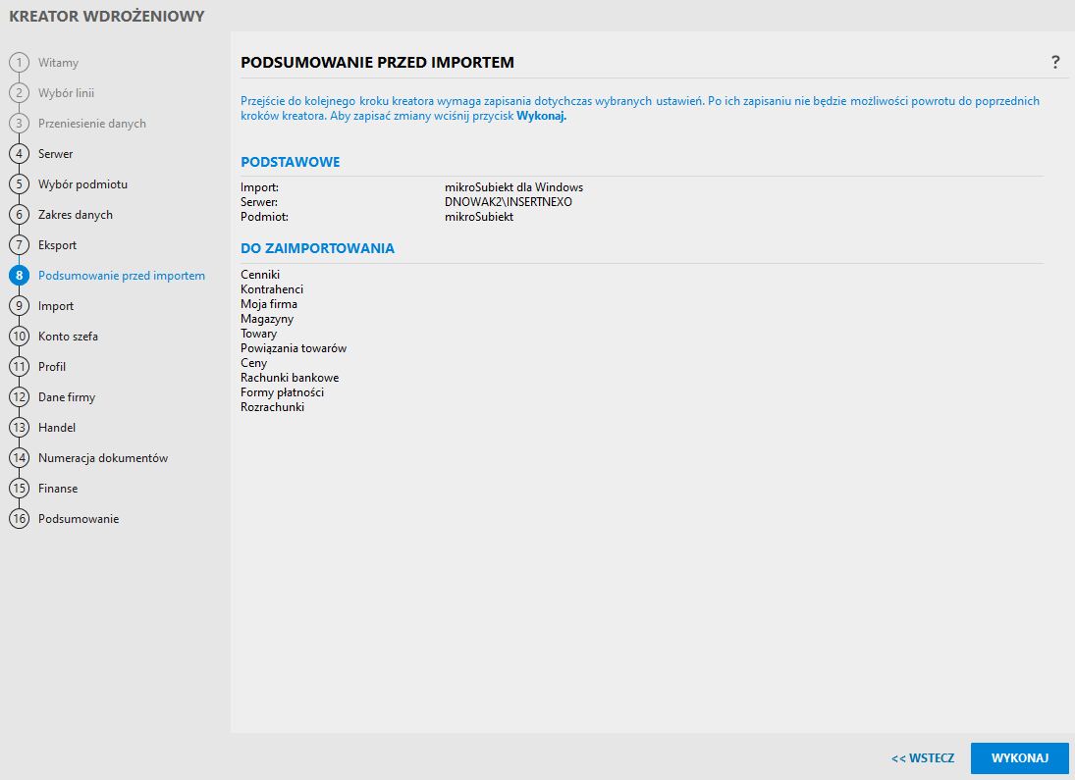1075x780 pixels.
Task: Click the Rachunki bankowe list entry
Action: click(290, 378)
